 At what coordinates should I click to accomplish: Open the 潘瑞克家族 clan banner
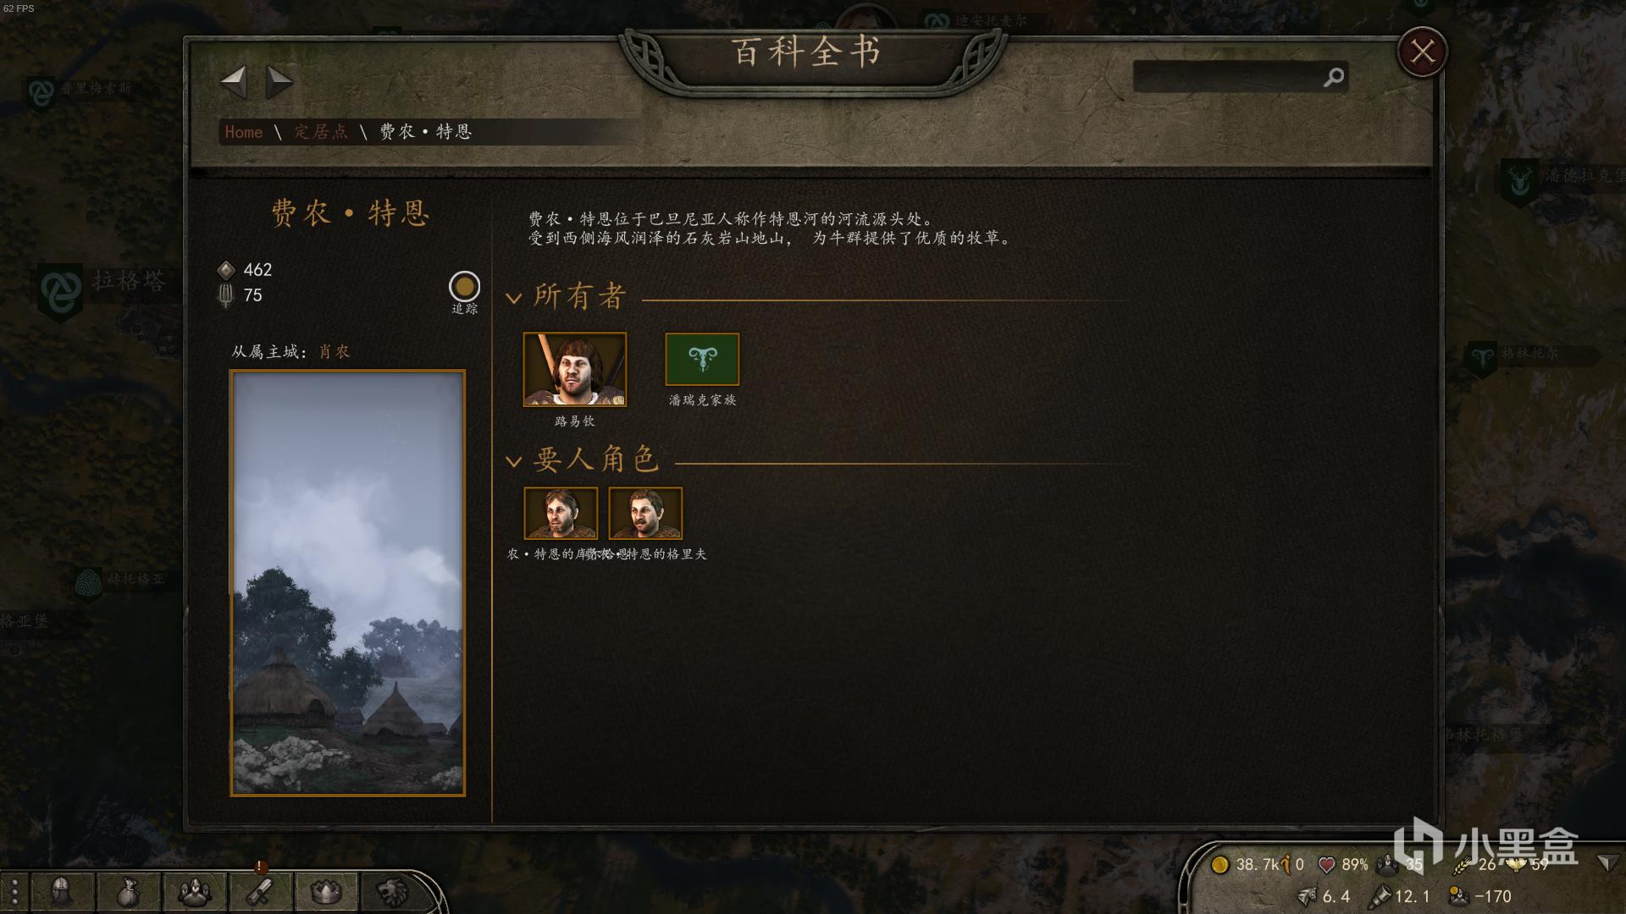(x=702, y=360)
